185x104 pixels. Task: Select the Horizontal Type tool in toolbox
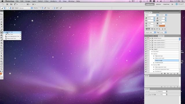[1, 53]
